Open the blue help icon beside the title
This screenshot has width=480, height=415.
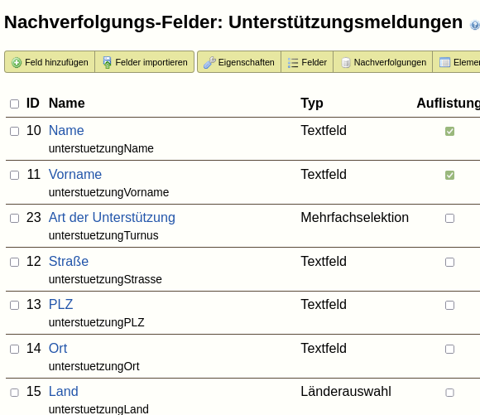(x=475, y=25)
